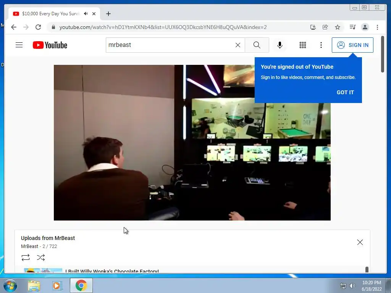Viewport: 391px width, 293px height.
Task: Click the page vertical scrollbar thumb
Action: [383, 54]
